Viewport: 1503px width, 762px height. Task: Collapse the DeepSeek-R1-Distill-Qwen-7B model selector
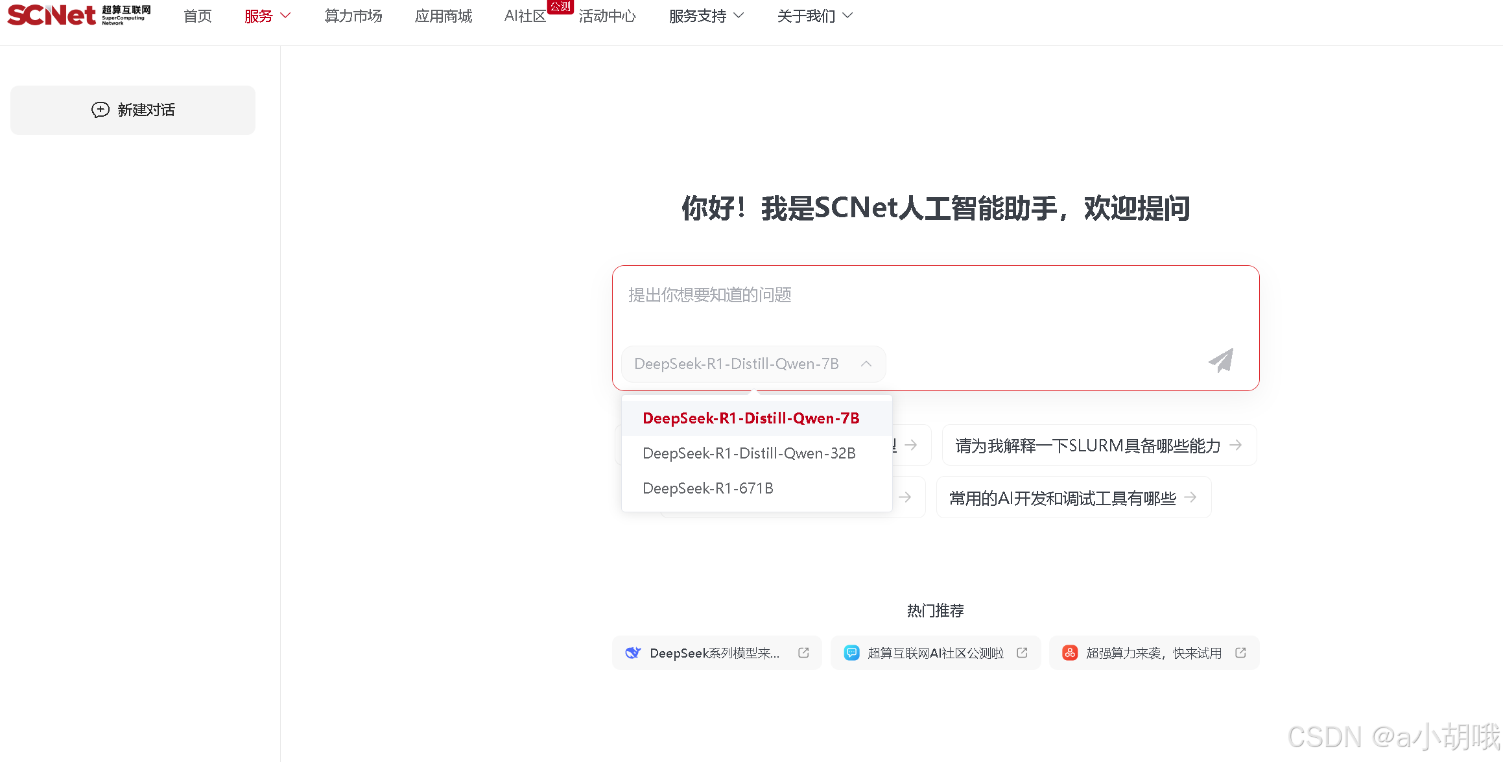click(x=866, y=364)
